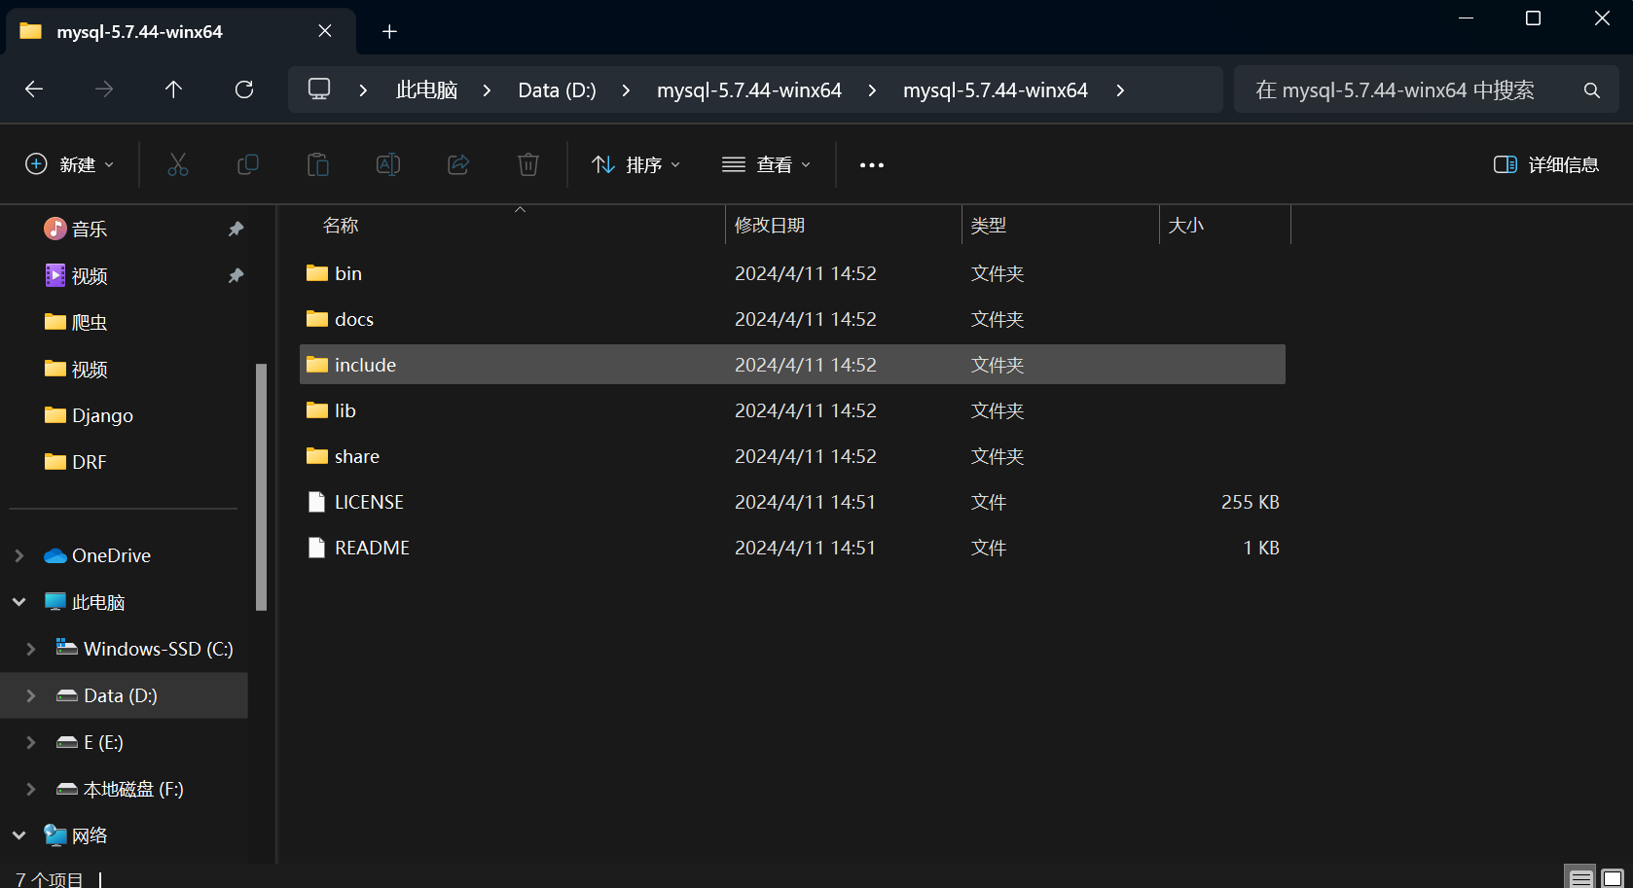Viewport: 1633px width, 888px height.
Task: Open a new tab with plus button
Action: 389,32
